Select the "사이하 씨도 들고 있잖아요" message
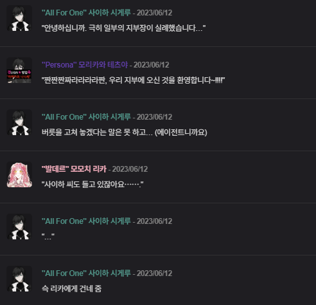Image resolution: width=316 pixels, height=305 pixels. (92, 185)
